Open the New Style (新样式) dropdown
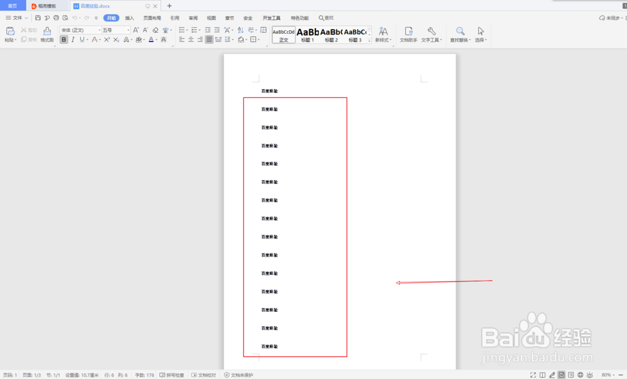This screenshot has width=627, height=379. (x=383, y=35)
